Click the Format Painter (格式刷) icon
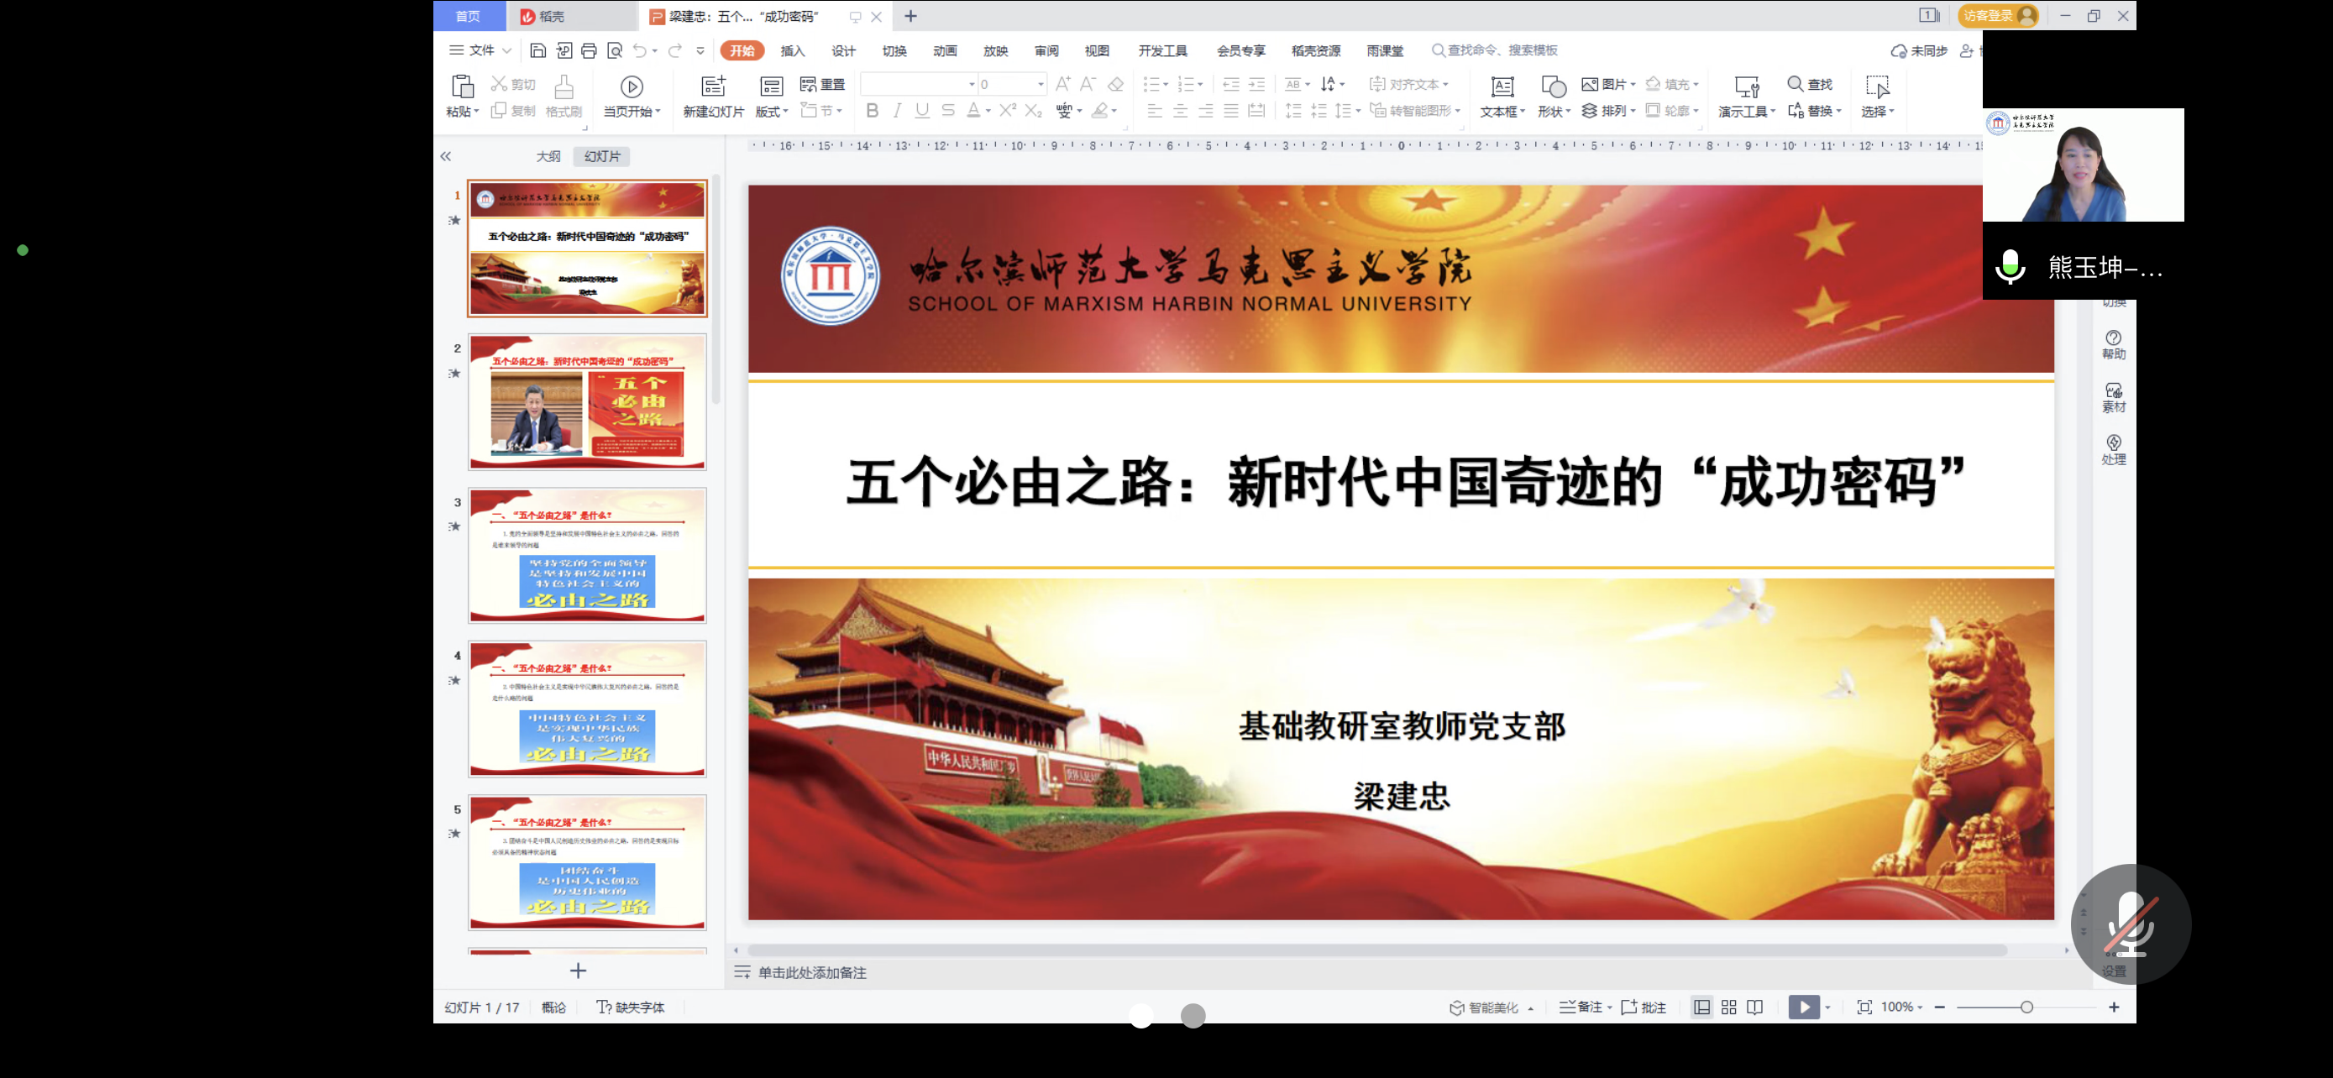The image size is (2333, 1078). click(564, 97)
